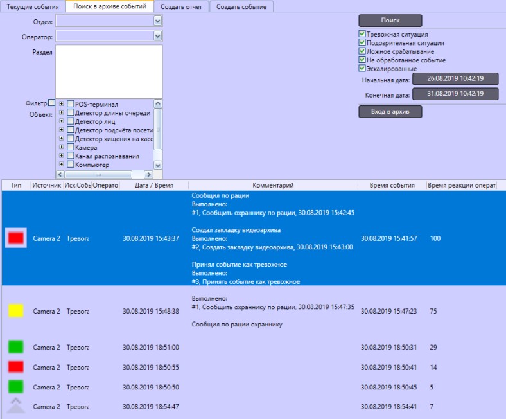
Task: Click the Исх.Событие column header
Action: pos(77,185)
